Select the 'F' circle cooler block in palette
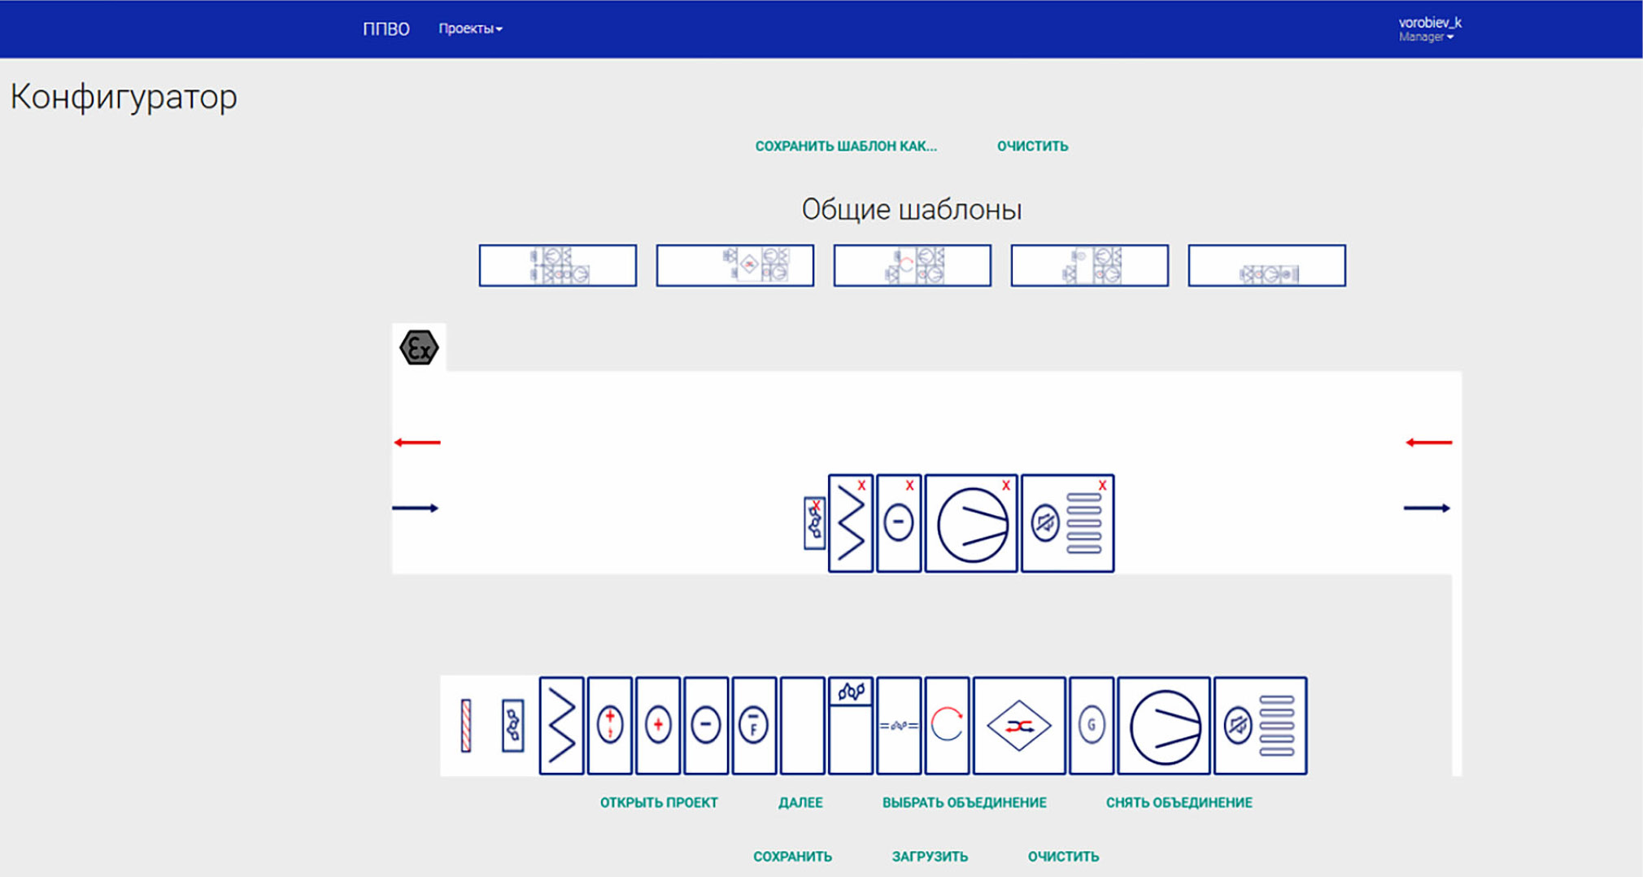The width and height of the screenshot is (1643, 877). point(754,726)
